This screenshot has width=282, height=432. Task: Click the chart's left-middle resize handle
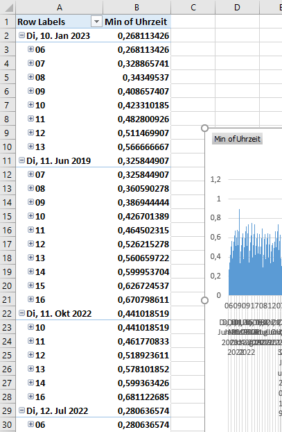tap(204, 300)
